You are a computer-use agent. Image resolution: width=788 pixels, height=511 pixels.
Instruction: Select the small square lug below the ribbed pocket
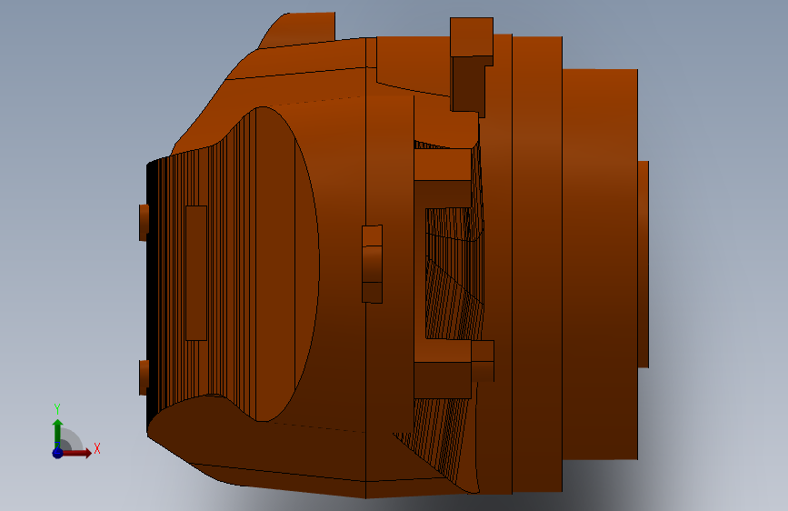click(x=483, y=361)
